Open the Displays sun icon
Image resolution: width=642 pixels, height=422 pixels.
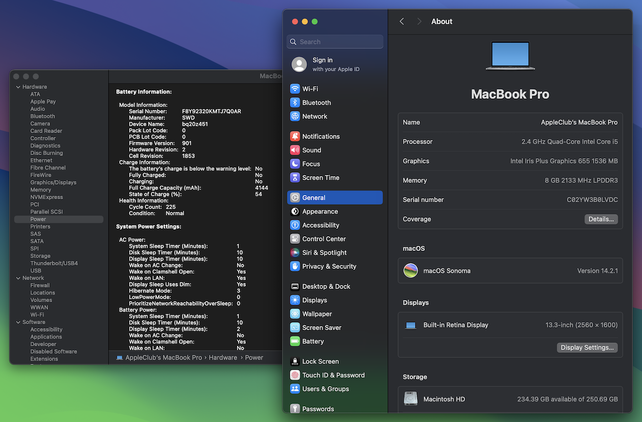(295, 300)
